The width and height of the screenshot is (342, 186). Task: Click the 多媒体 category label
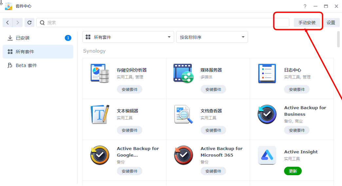pos(206,77)
